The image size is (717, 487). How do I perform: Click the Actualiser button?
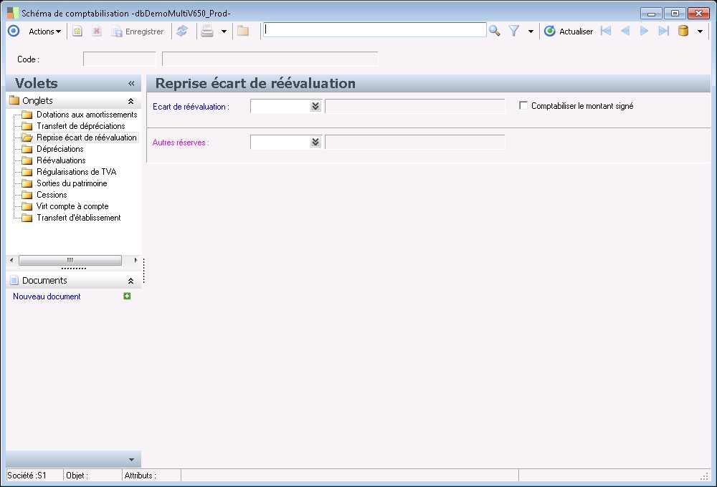[x=569, y=31]
